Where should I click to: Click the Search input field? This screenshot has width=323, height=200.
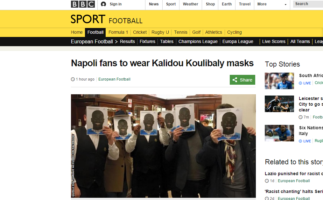(308, 4)
